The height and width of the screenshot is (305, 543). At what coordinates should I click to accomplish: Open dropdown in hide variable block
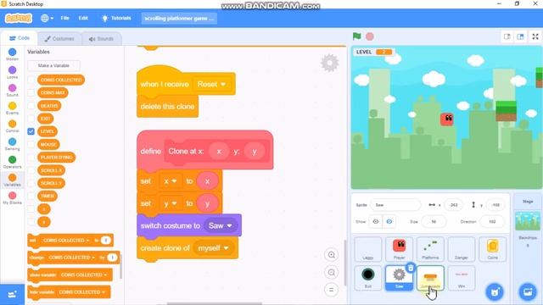coord(81,292)
